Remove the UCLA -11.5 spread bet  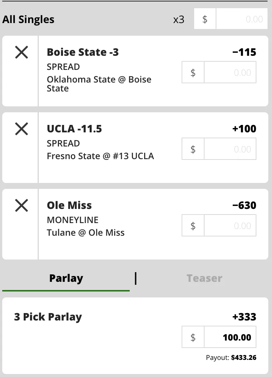(21, 129)
